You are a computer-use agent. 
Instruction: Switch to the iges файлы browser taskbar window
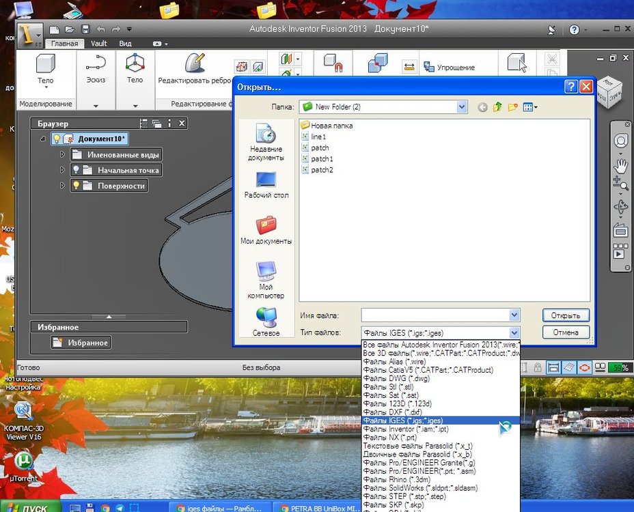[220, 507]
